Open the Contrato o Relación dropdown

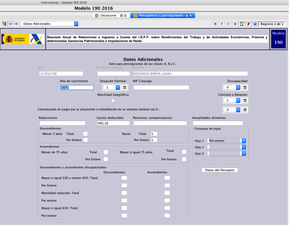[232, 100]
